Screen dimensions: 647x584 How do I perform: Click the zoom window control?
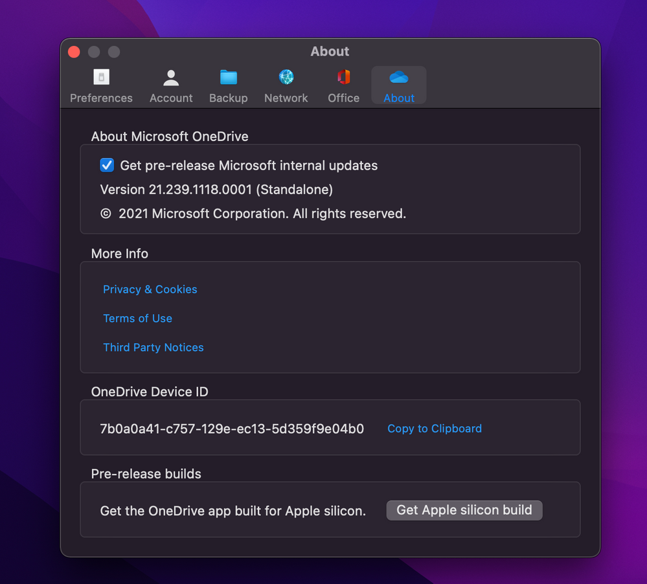tap(113, 52)
